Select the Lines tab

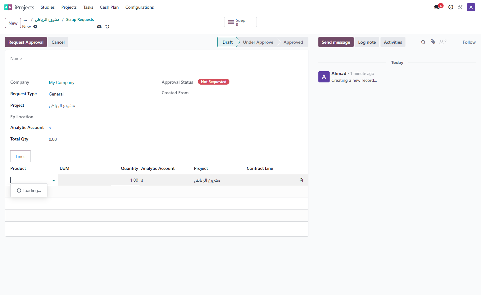click(x=21, y=156)
